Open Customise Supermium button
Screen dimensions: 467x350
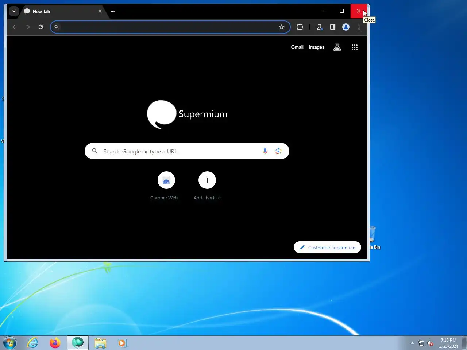[327, 247]
